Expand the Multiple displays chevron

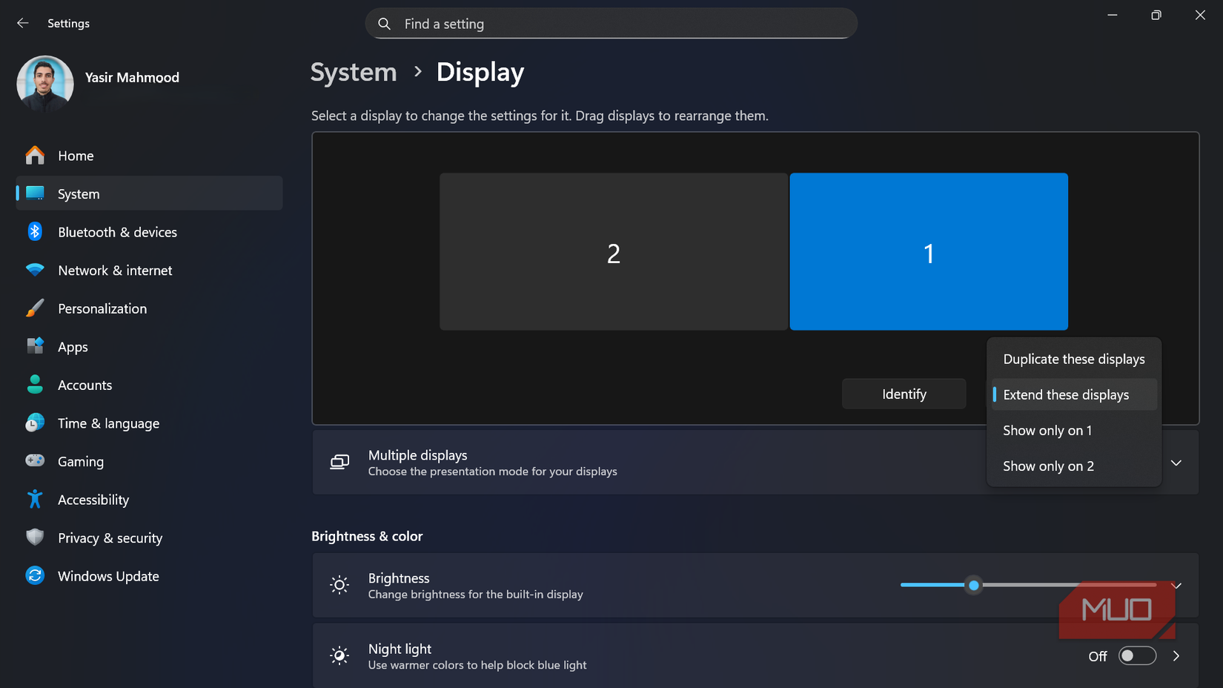click(1176, 462)
